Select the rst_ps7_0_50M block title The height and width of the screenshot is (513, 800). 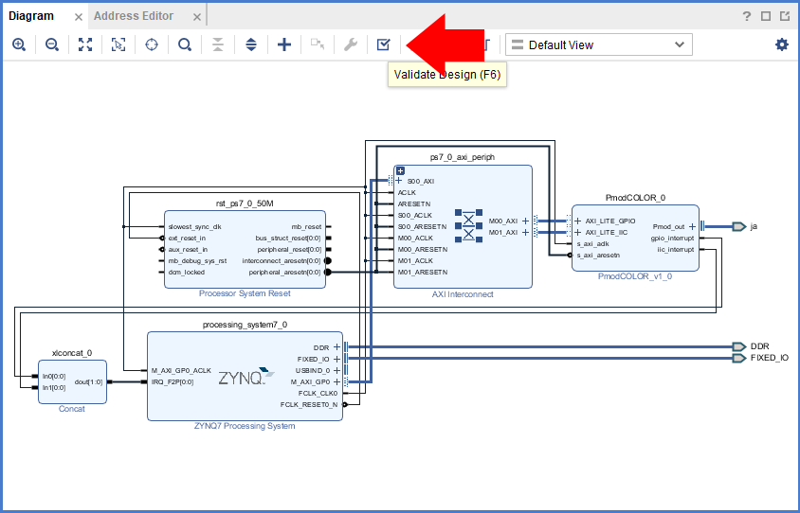(245, 203)
